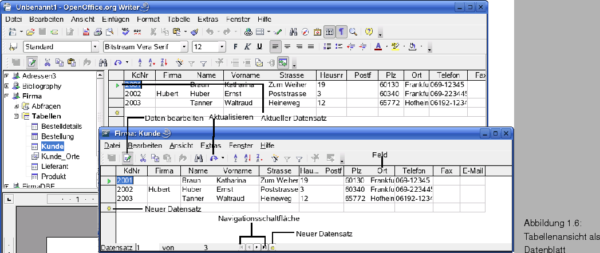Go to last record navigation button
Screen dimensions: 600x253
click(265, 248)
